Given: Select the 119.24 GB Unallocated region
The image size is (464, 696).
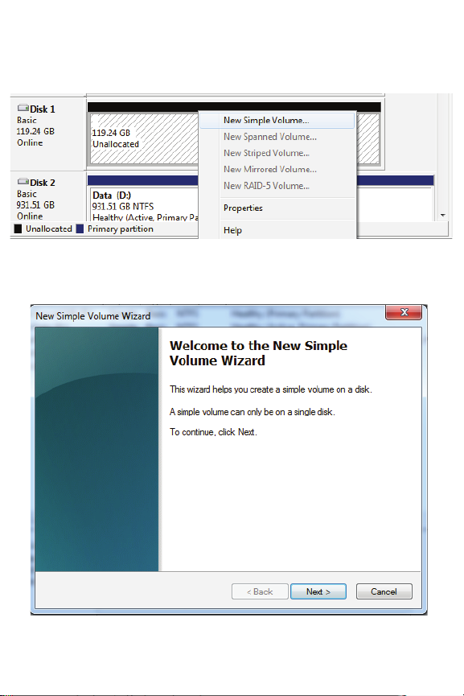Looking at the screenshot, I should [144, 138].
